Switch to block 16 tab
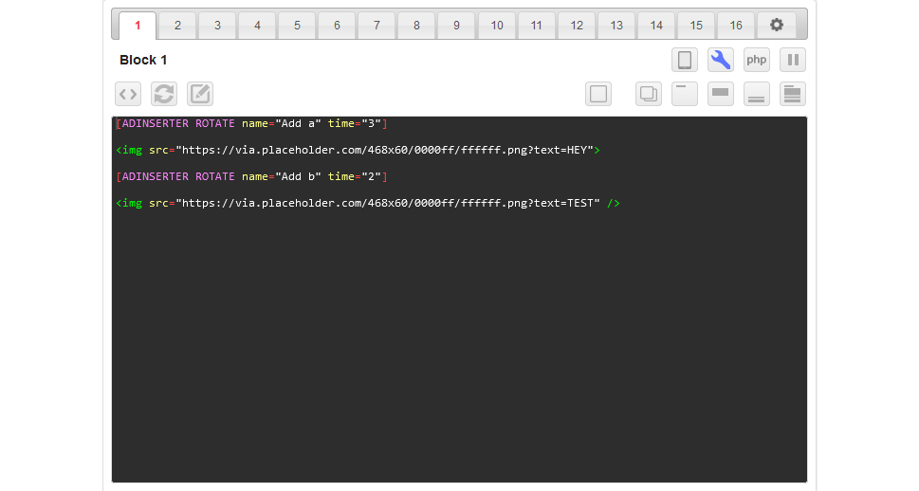 pos(736,26)
